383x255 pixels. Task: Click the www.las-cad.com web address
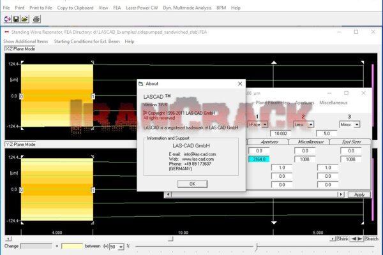click(x=198, y=159)
